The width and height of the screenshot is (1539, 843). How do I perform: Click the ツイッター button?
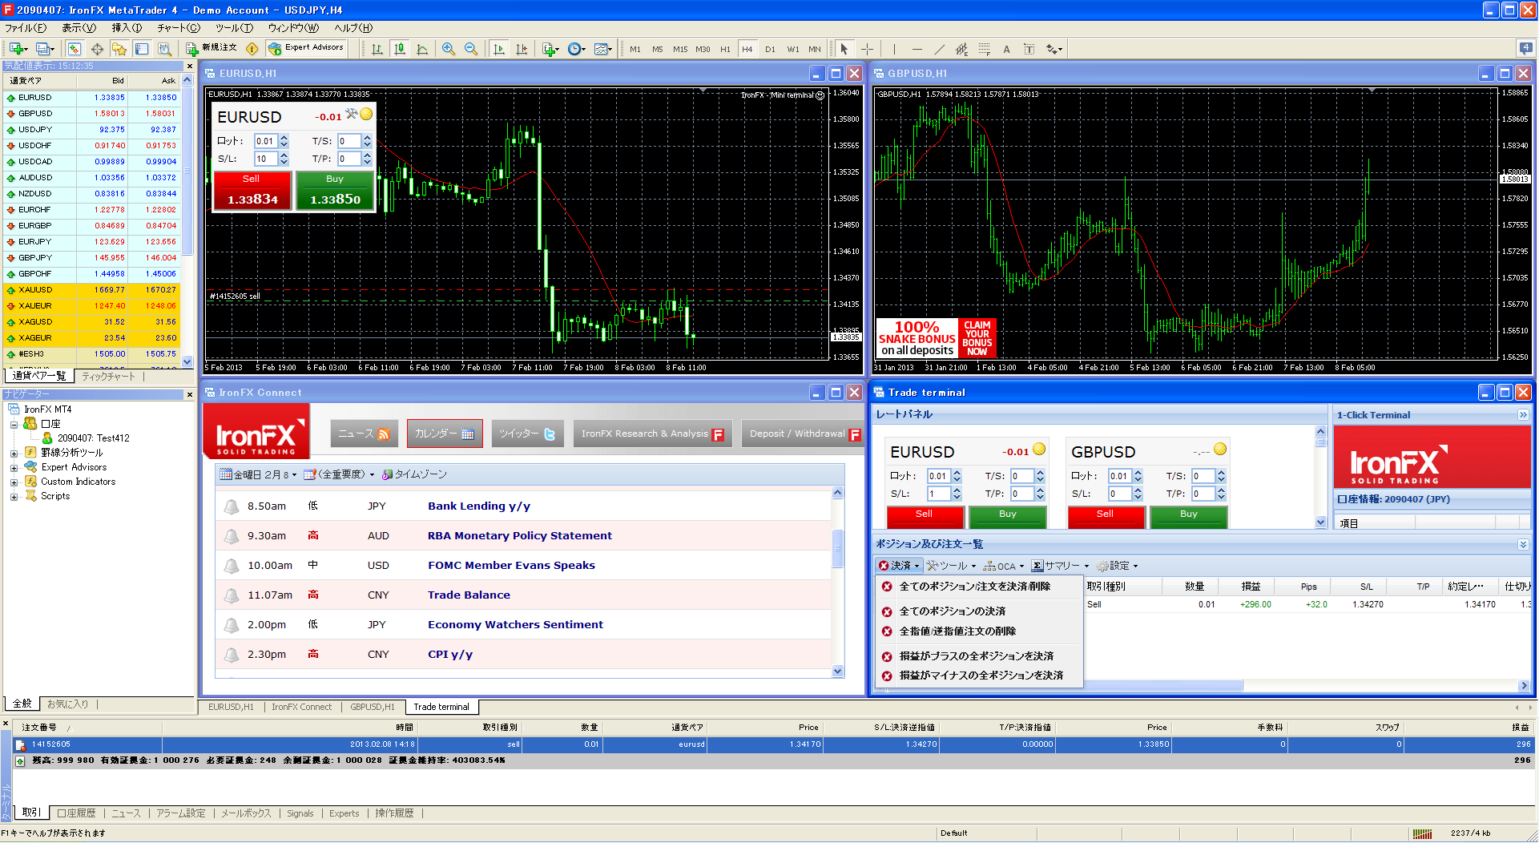pyautogui.click(x=527, y=434)
